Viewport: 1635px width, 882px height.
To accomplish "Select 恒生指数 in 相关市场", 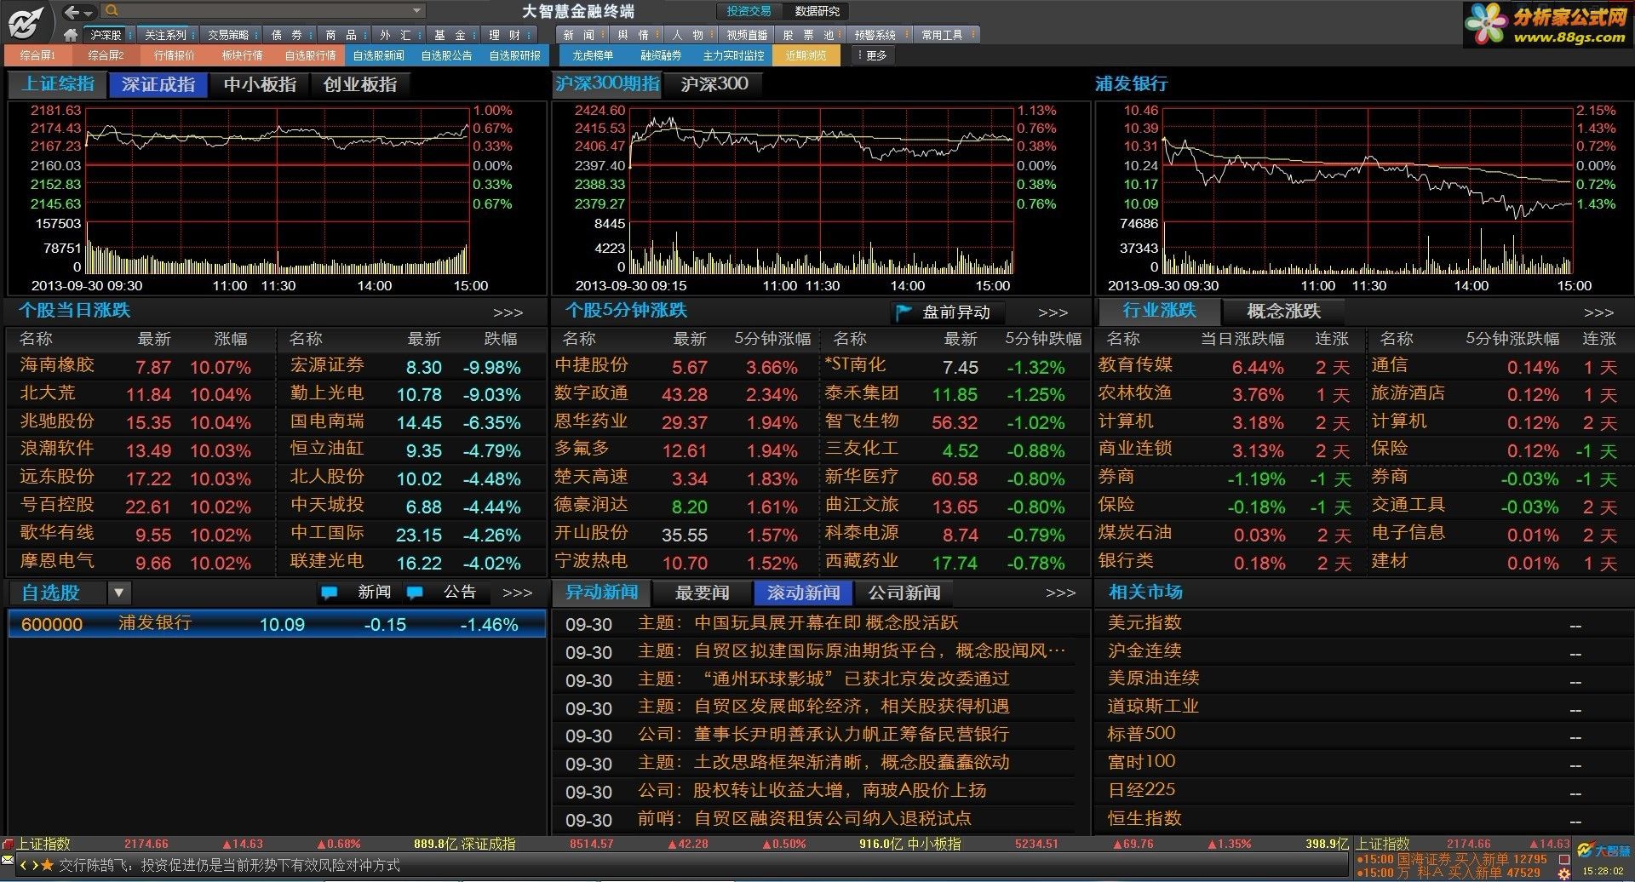I will [x=1144, y=819].
